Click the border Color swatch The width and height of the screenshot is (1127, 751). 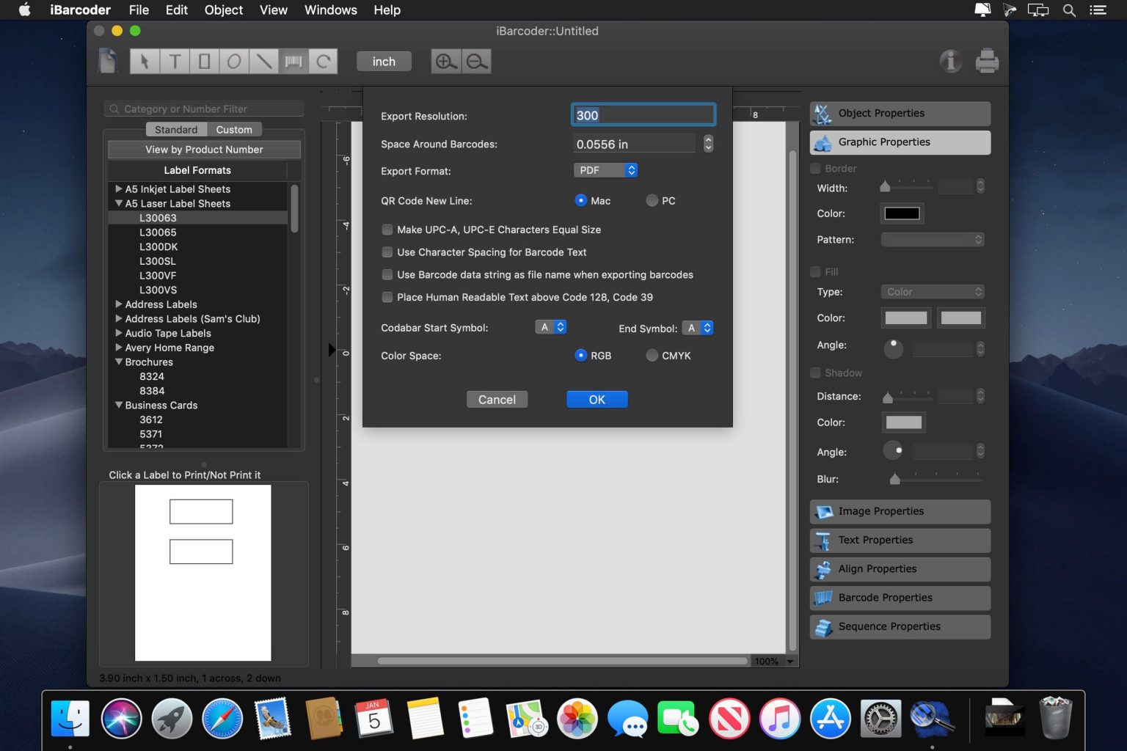coord(902,213)
